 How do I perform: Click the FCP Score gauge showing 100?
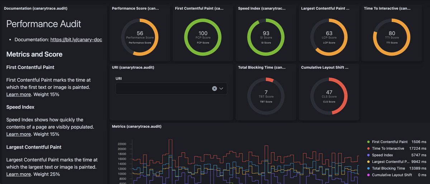203,37
